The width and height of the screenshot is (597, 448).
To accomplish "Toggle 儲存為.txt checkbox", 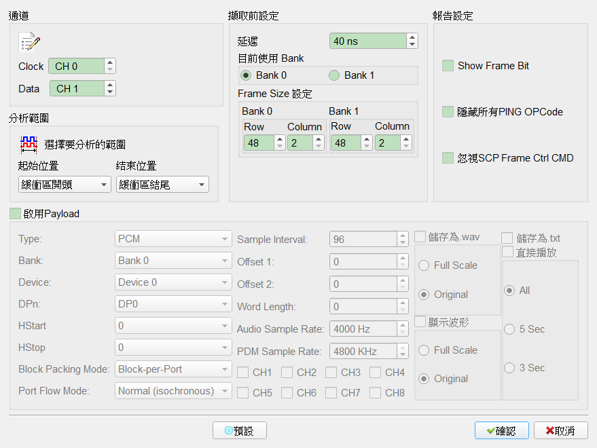I will pyautogui.click(x=507, y=238).
